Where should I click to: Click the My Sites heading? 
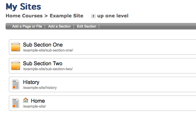pos(23,7)
